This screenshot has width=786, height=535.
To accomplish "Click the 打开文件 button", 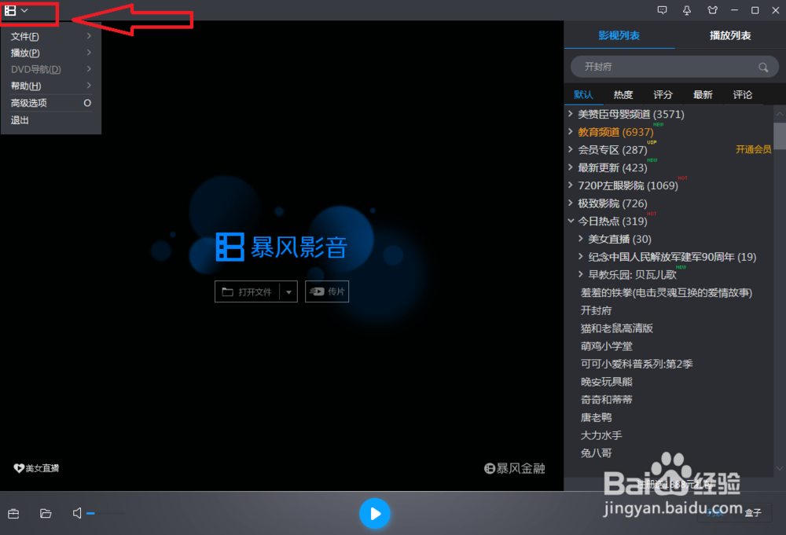I will 247,291.
